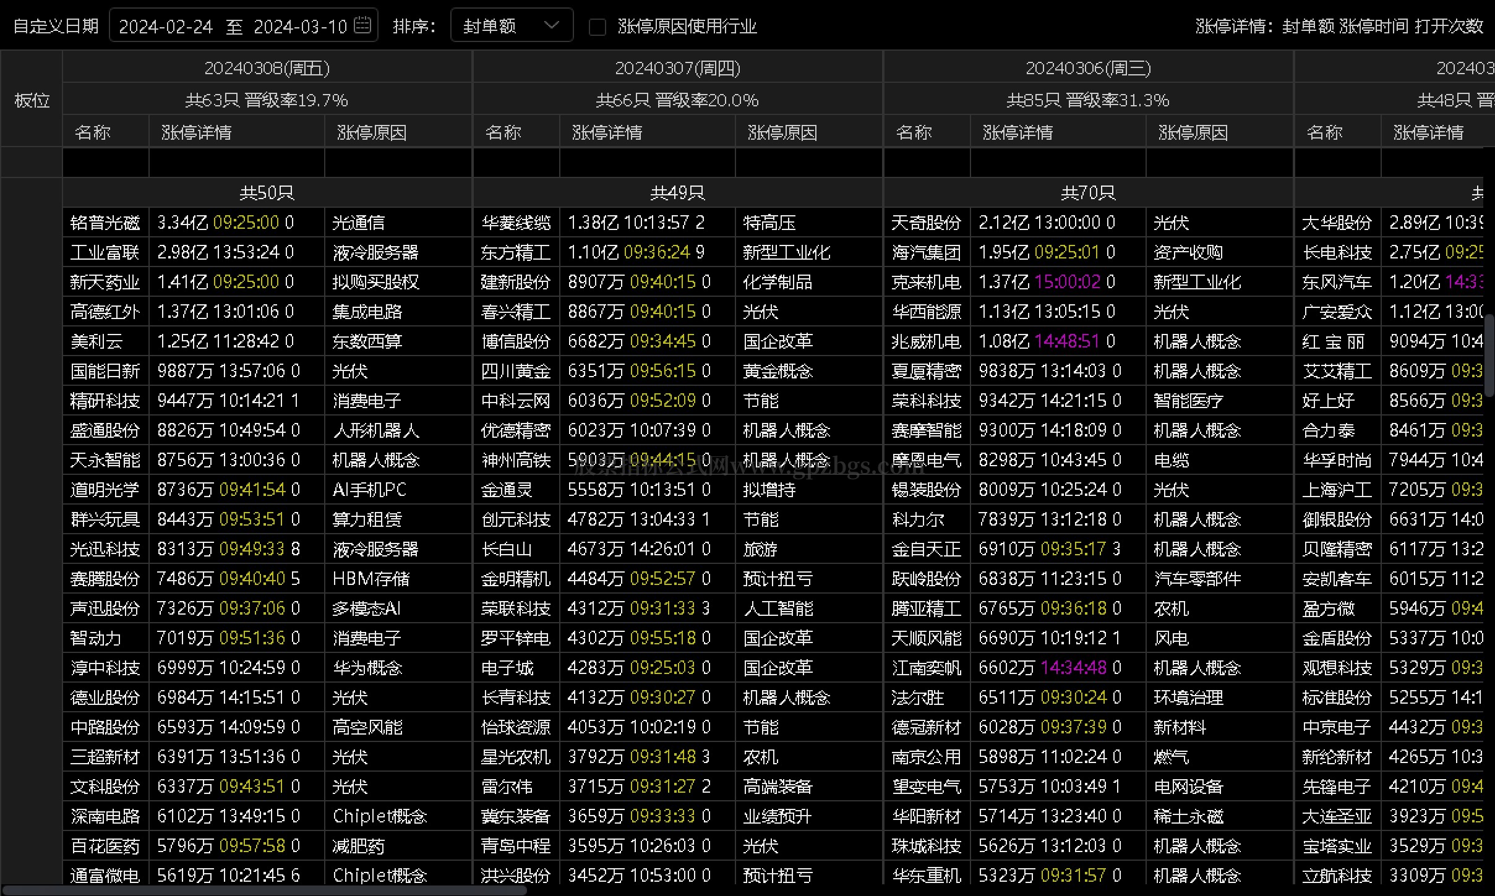Select stock 精研科技
Viewport: 1495px width, 896px height.
click(x=105, y=400)
